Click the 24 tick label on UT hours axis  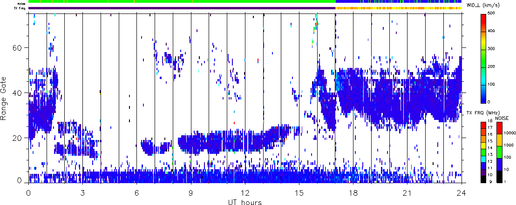click(462, 193)
